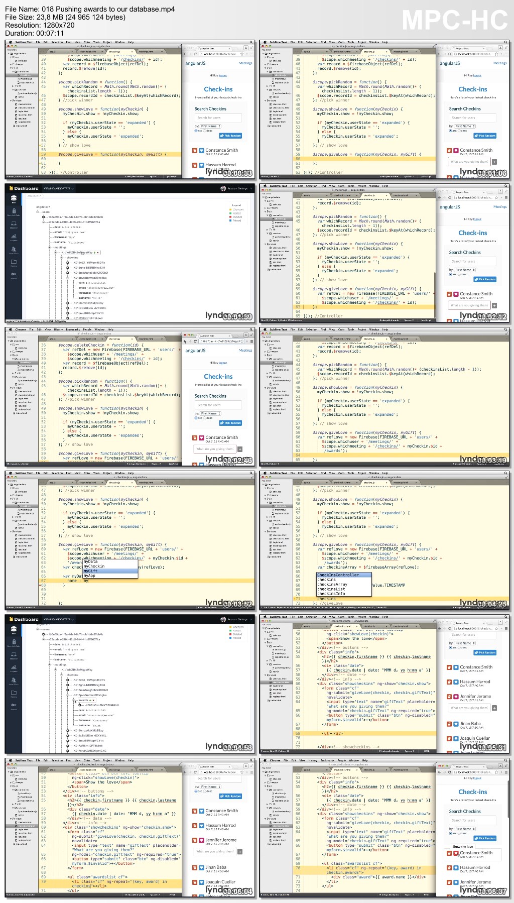Open Selection menu in 00:00:33 Sublime frame

click(x=57, y=42)
